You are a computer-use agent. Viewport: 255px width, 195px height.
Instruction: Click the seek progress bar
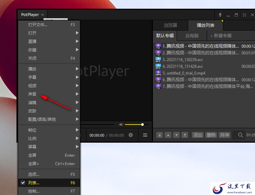[x=97, y=125]
